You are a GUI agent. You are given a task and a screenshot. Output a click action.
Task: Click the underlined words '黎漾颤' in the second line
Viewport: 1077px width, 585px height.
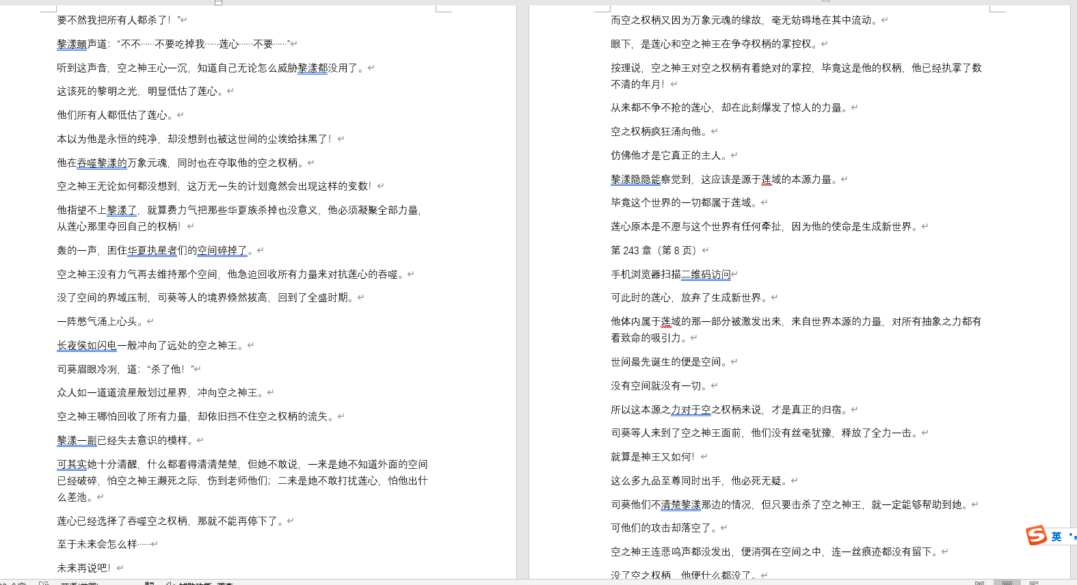pos(72,44)
